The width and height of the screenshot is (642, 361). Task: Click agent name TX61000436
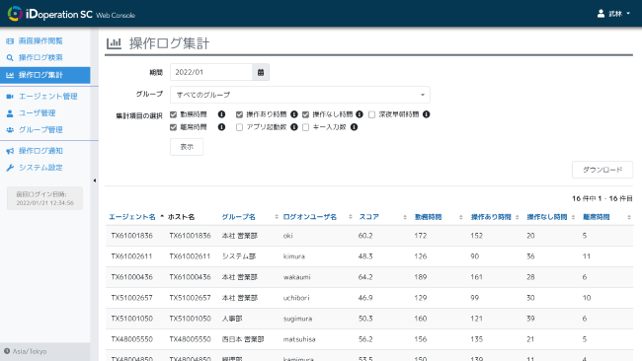(131, 277)
